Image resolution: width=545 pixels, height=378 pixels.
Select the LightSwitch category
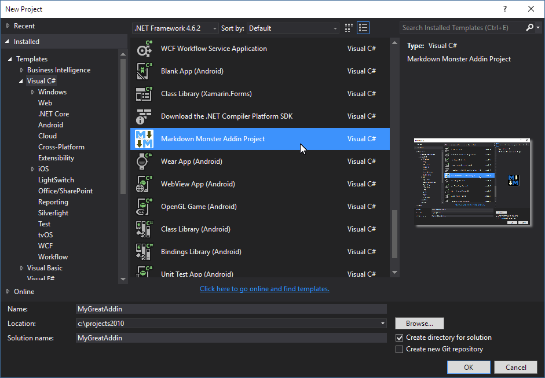(x=56, y=180)
